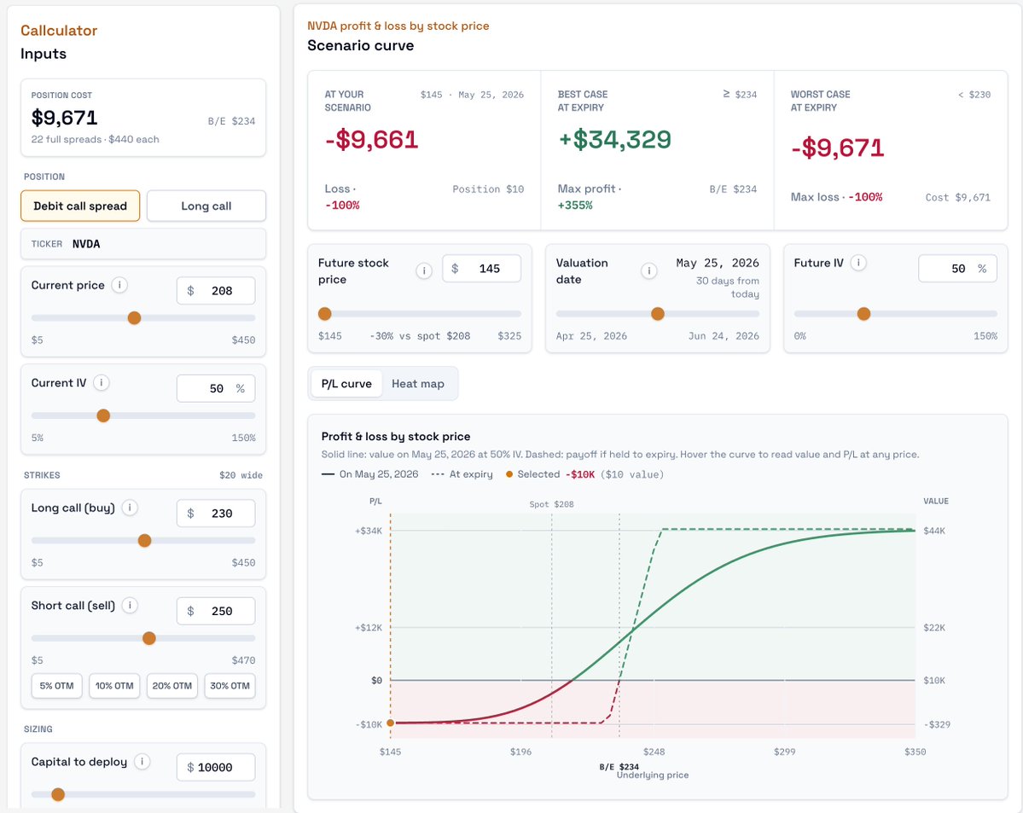1023x813 pixels.
Task: Apply the 5% OTM strike preset
Action: pos(57,686)
